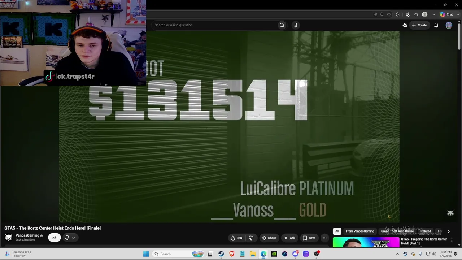Open the media control music note icon
462x260 pixels.
pyautogui.click(x=407, y=14)
